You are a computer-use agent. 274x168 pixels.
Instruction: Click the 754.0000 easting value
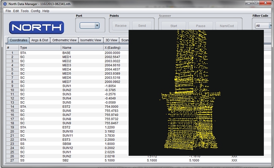click(x=111, y=107)
